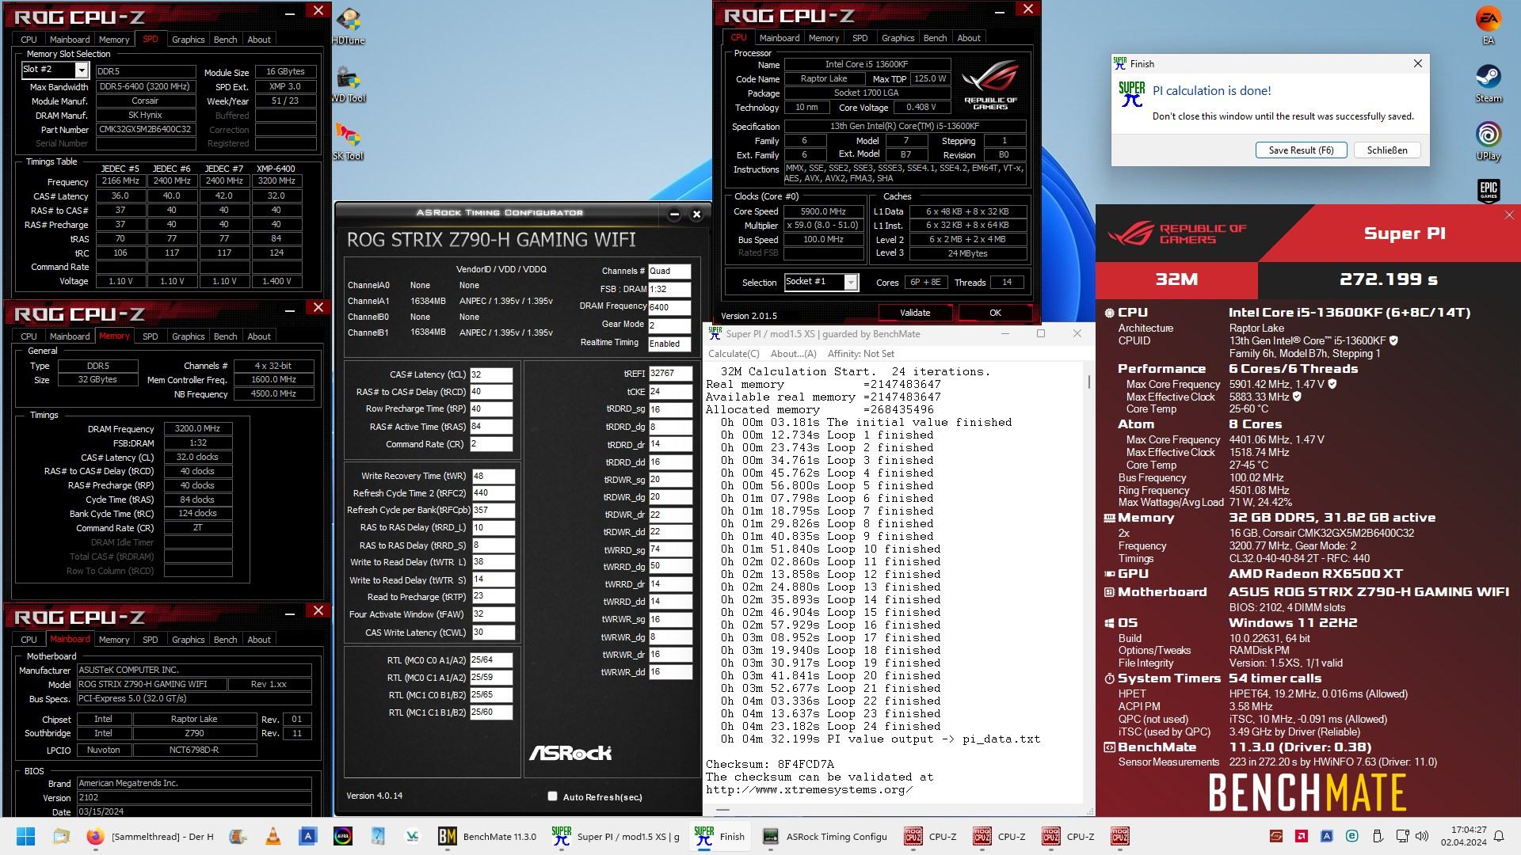Viewport: 1521px width, 855px height.
Task: Open Graphics tab in top-left CPU-Z window
Action: tap(188, 39)
